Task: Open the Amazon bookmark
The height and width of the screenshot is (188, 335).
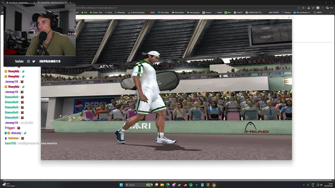Action: pos(207,13)
